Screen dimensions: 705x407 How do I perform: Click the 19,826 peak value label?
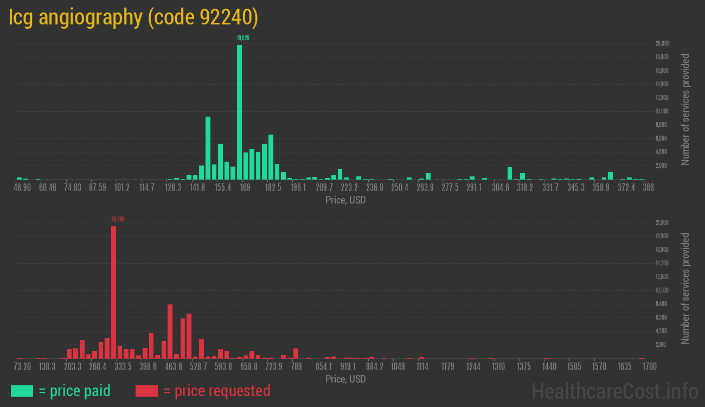(243, 38)
